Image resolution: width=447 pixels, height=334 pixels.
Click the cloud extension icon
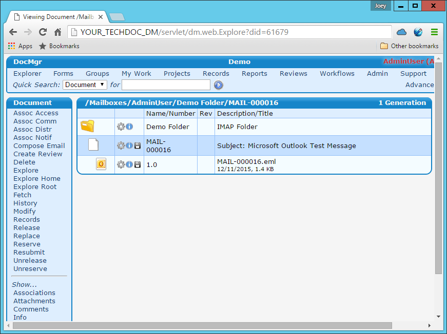click(x=401, y=32)
